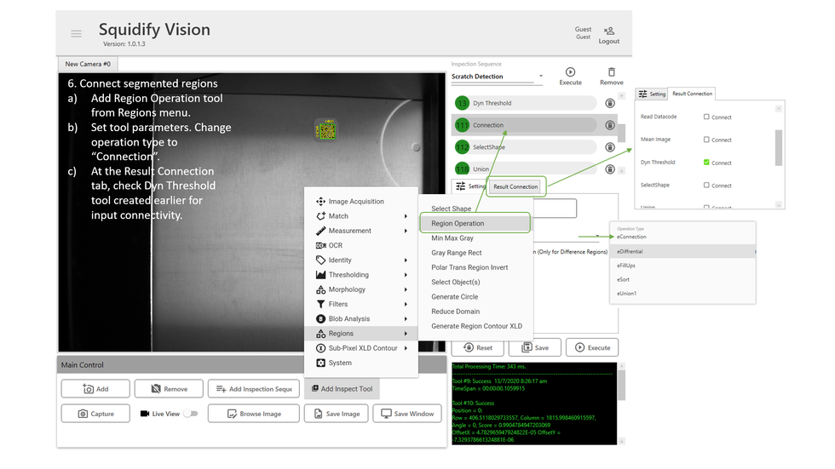The height and width of the screenshot is (469, 835).
Task: Choose Region Operation from Regions submenu
Action: (x=475, y=223)
